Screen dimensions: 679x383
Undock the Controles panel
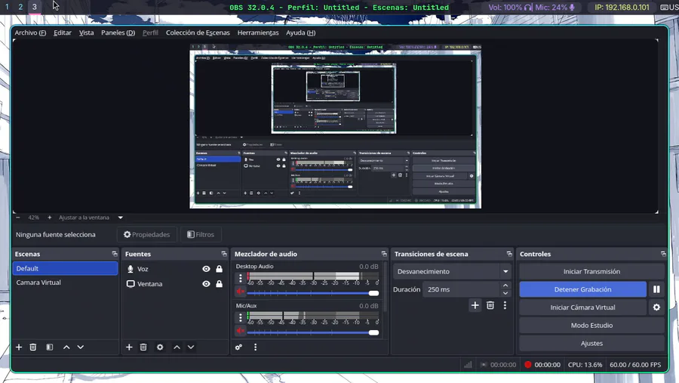[x=663, y=254]
